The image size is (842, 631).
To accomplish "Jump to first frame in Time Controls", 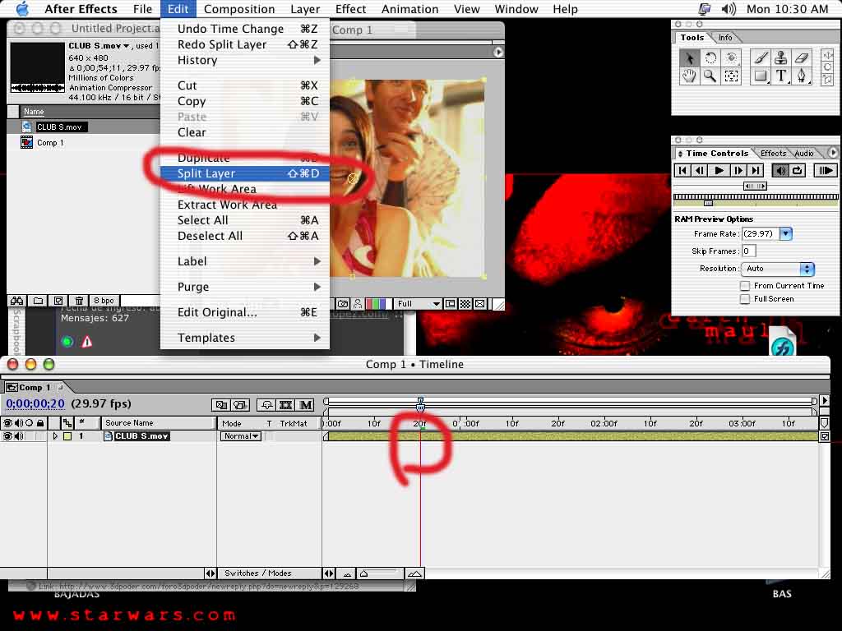I will point(682,171).
